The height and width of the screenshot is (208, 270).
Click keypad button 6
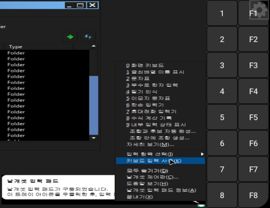point(222,143)
